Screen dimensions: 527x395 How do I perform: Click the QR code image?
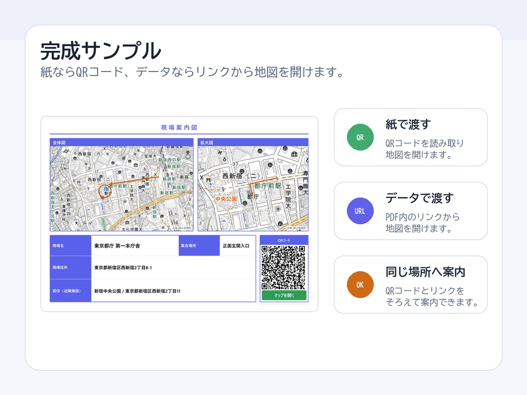coord(284,267)
